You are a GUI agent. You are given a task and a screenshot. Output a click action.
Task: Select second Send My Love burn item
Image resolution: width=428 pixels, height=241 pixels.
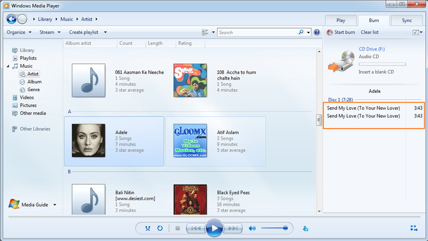click(x=374, y=116)
